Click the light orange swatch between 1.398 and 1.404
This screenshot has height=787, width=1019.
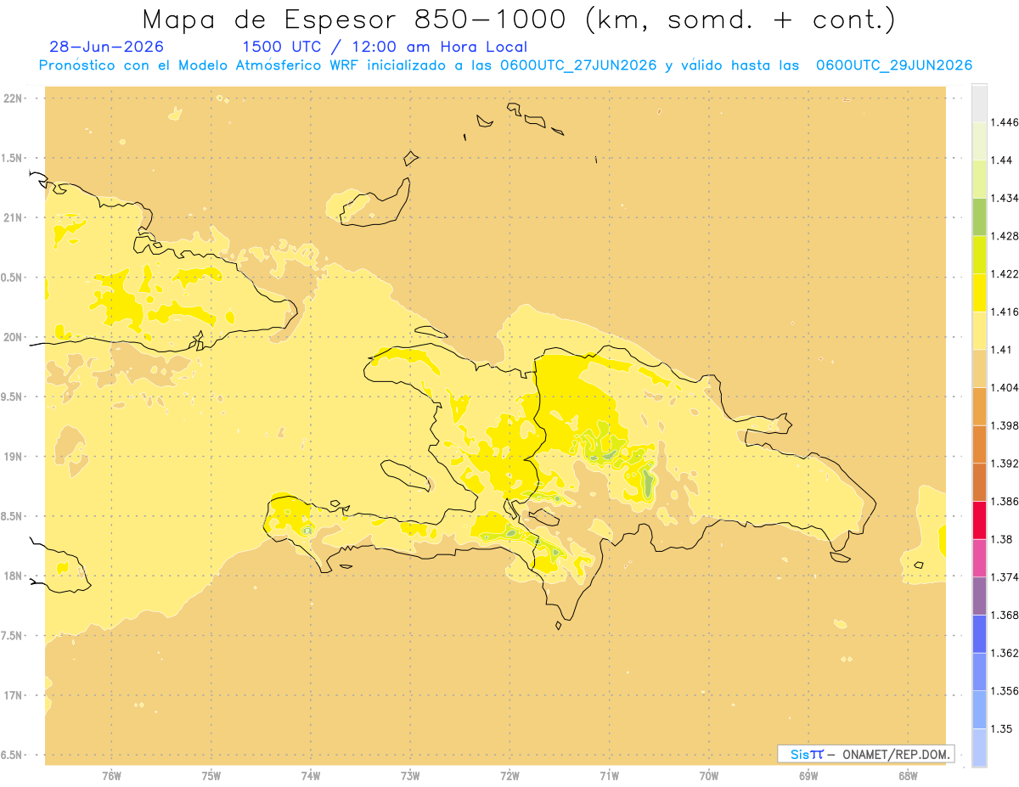click(979, 406)
